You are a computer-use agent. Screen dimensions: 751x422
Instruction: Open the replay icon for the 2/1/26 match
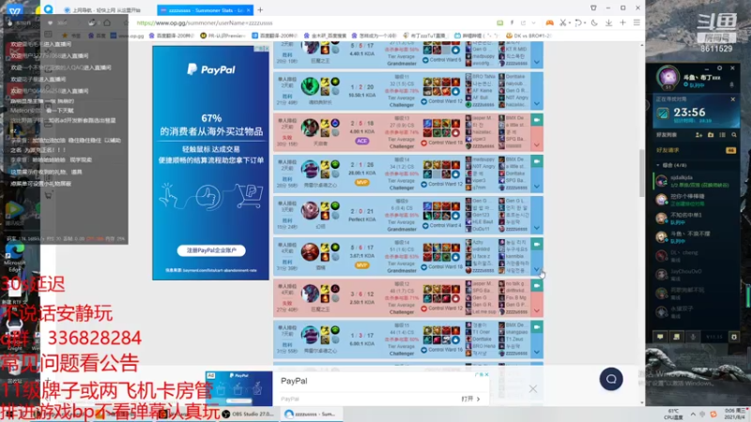click(536, 161)
